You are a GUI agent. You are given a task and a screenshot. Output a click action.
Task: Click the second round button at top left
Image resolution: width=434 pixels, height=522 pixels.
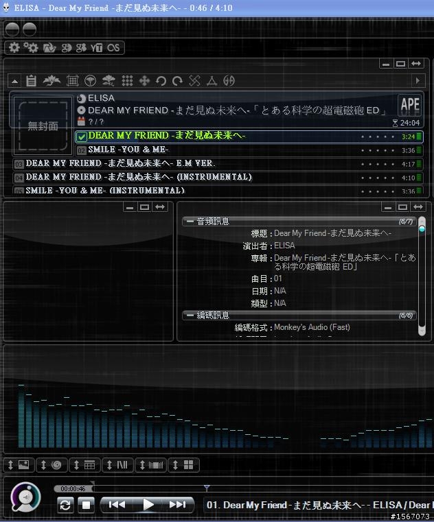click(30, 29)
